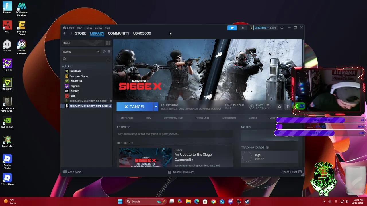This screenshot has width=367, height=206.
Task: Open the Points Shop link
Action: pos(202,118)
